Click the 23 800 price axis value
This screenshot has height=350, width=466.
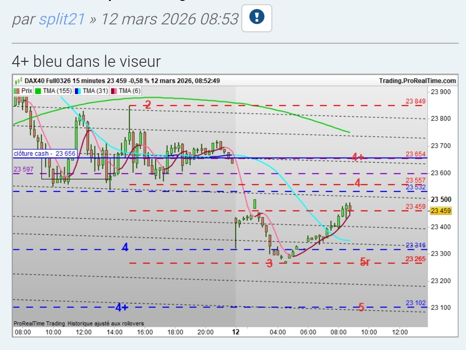pos(441,119)
